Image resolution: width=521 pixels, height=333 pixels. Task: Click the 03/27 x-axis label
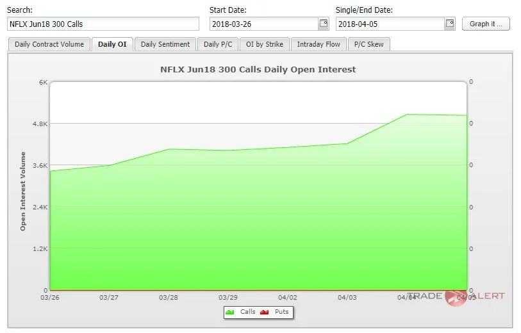tap(109, 298)
